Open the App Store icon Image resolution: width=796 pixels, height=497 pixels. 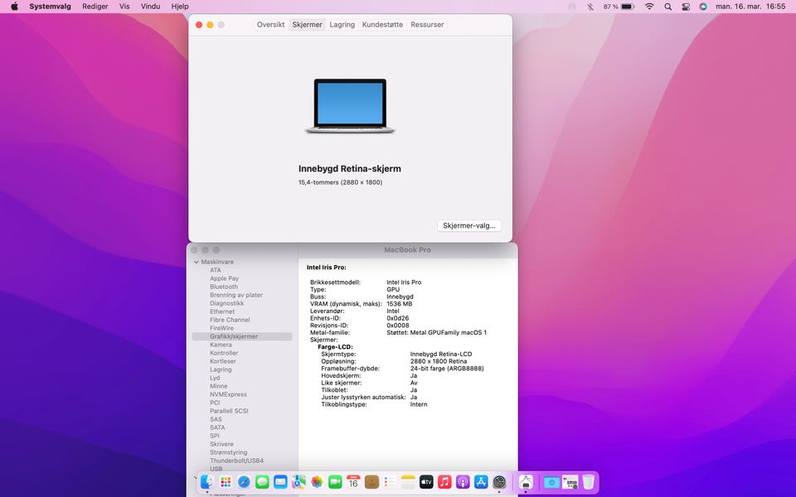click(x=481, y=481)
